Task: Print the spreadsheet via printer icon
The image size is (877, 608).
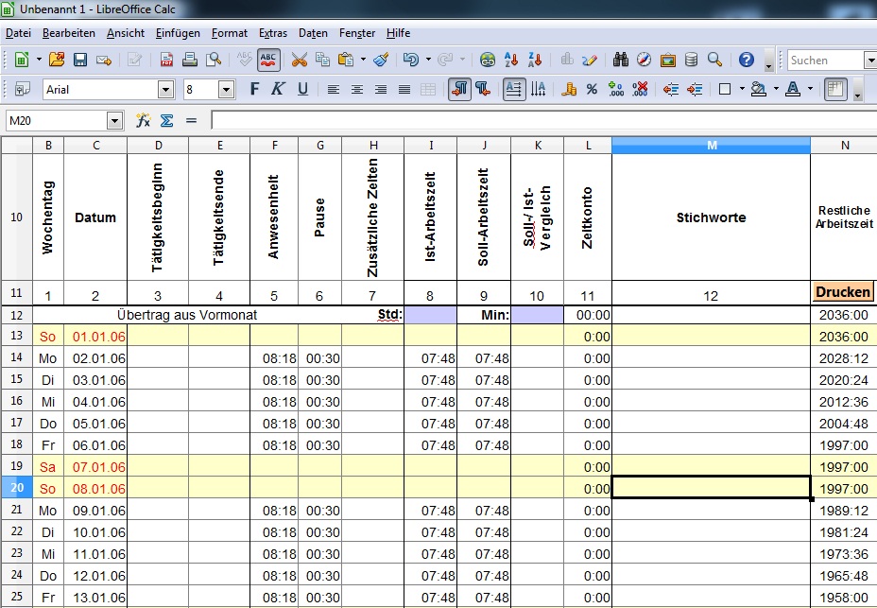Action: pos(190,60)
